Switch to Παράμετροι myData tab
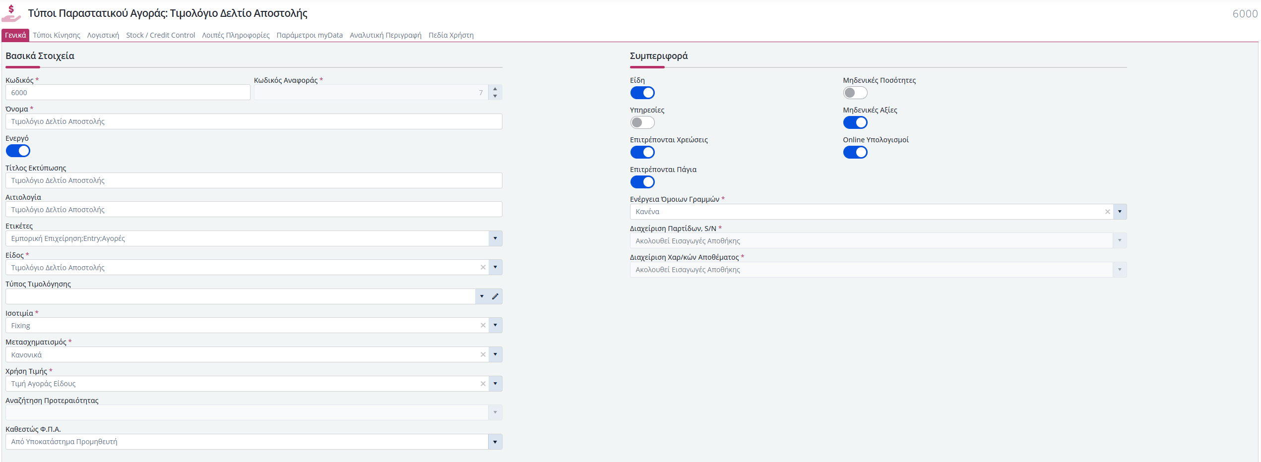1261x462 pixels. (310, 35)
